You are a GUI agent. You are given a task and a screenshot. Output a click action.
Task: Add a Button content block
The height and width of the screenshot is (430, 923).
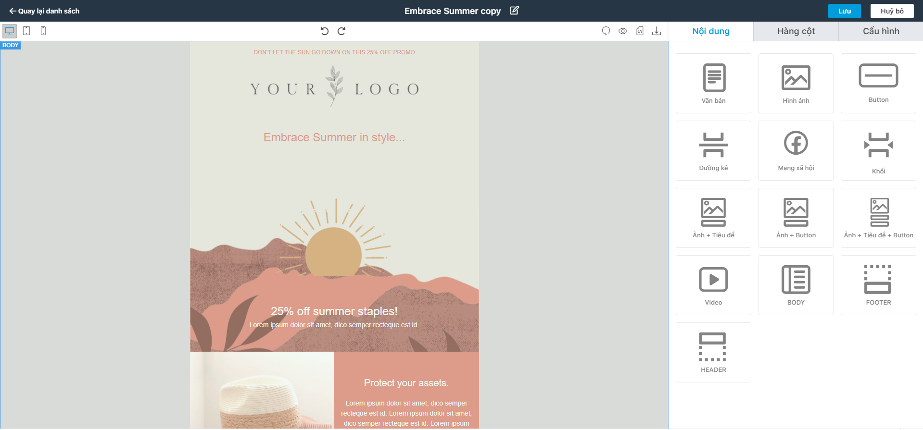(x=878, y=84)
